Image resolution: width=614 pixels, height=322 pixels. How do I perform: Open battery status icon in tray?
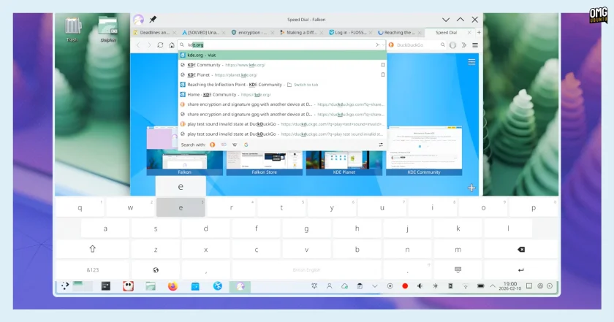[x=480, y=286]
